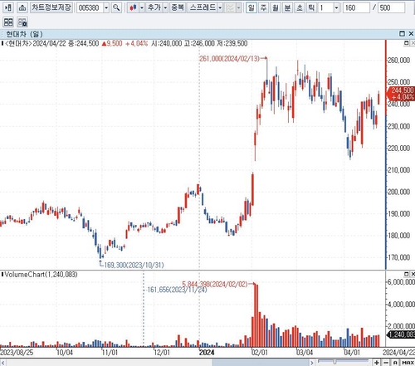Click the 추가 menu button
This screenshot has height=366, width=415.
154,7
